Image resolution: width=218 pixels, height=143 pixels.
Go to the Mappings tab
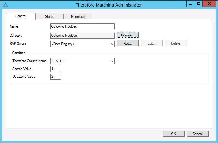click(x=78, y=17)
